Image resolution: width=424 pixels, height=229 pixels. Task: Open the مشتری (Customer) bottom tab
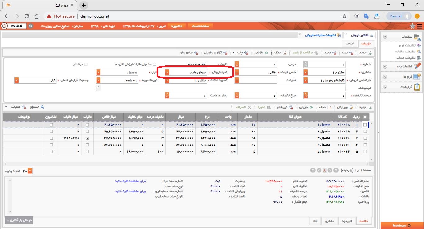[330, 221]
